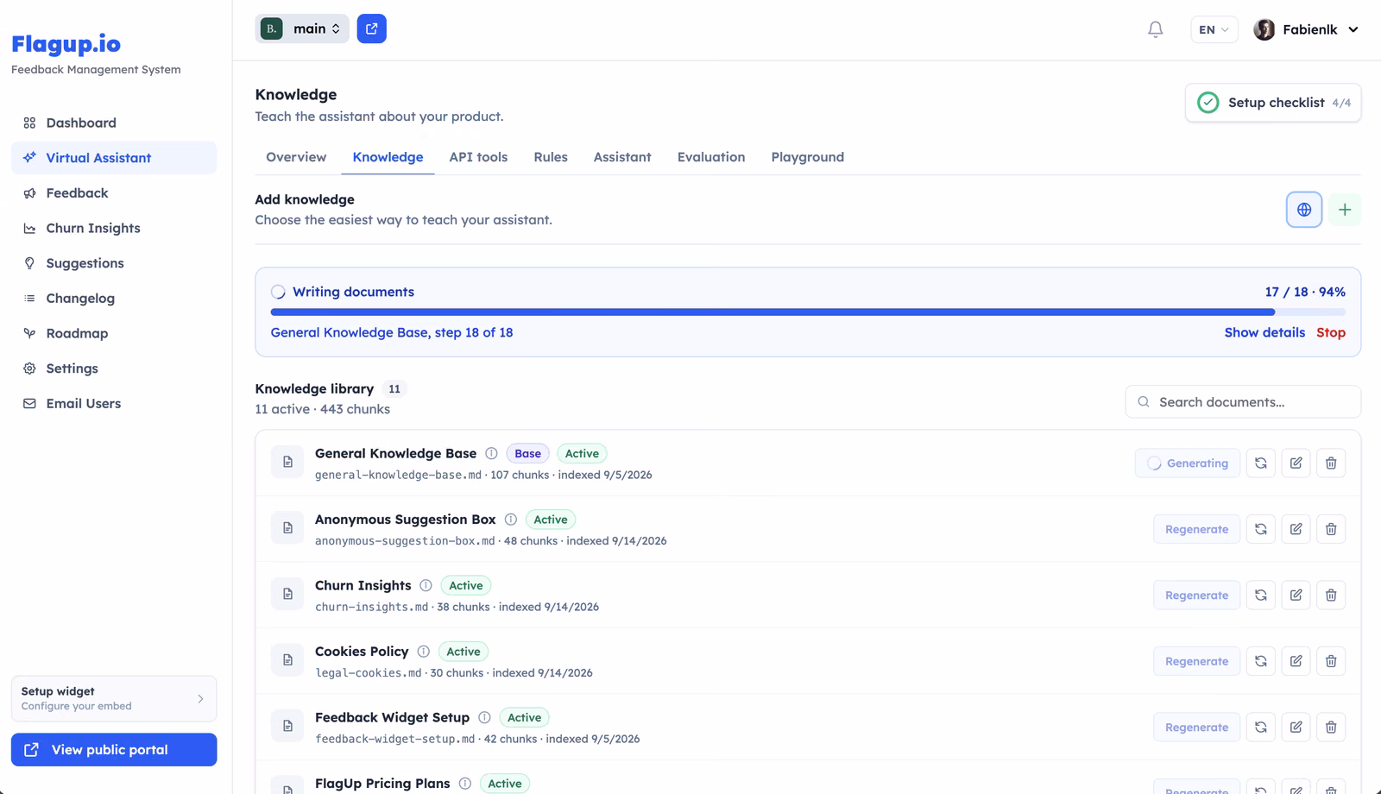The image size is (1381, 794).
Task: Refresh the General Knowledge Base document
Action: [1261, 463]
